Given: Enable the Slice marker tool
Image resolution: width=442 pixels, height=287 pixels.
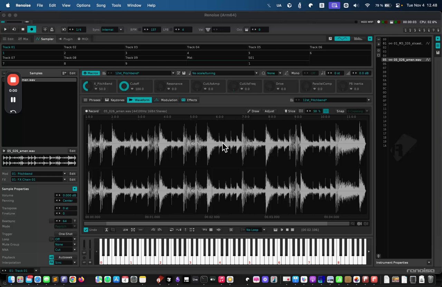Looking at the screenshot, I should [x=290, y=111].
